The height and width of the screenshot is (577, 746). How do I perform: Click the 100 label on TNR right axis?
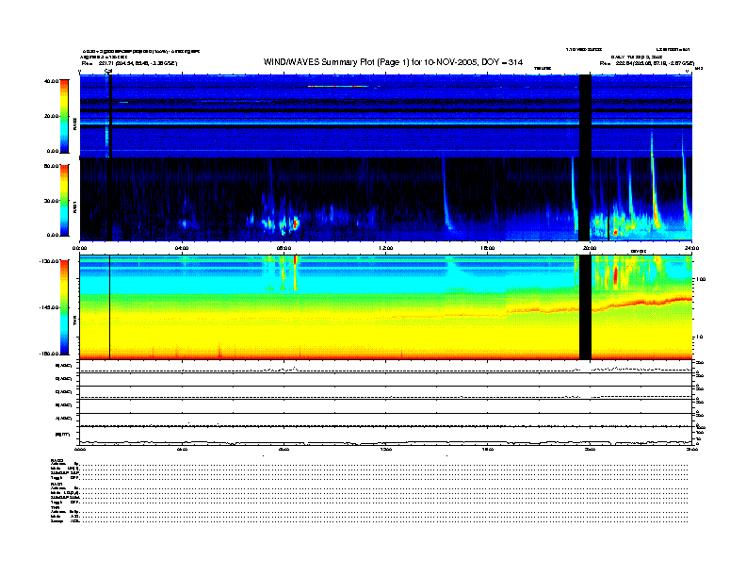coord(701,279)
